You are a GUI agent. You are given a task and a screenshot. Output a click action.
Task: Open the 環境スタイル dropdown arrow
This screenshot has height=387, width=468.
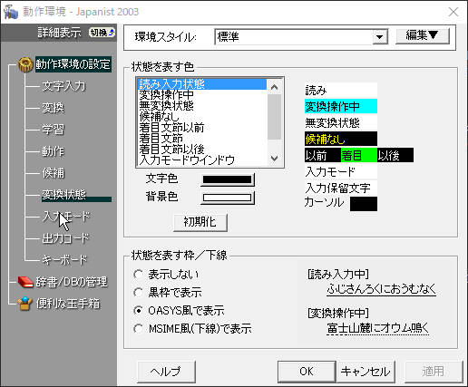[x=380, y=37]
